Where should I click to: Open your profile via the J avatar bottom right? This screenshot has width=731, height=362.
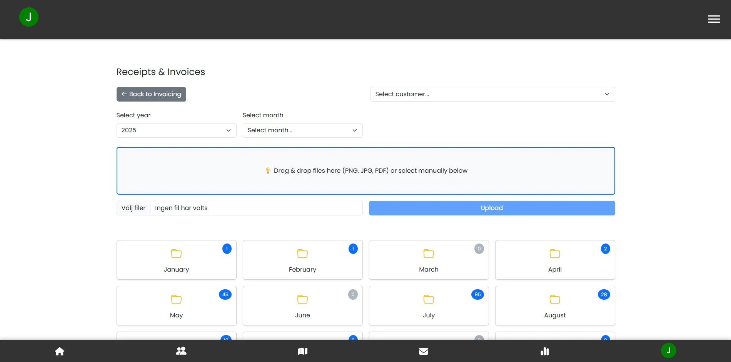coord(668,350)
